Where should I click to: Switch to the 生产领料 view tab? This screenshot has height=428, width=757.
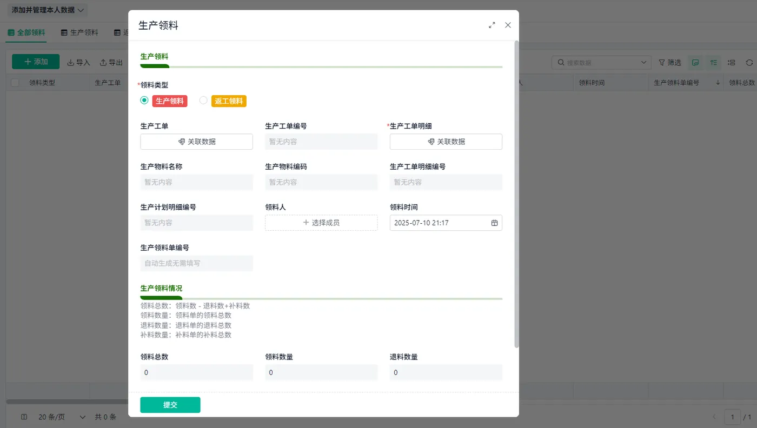[79, 32]
